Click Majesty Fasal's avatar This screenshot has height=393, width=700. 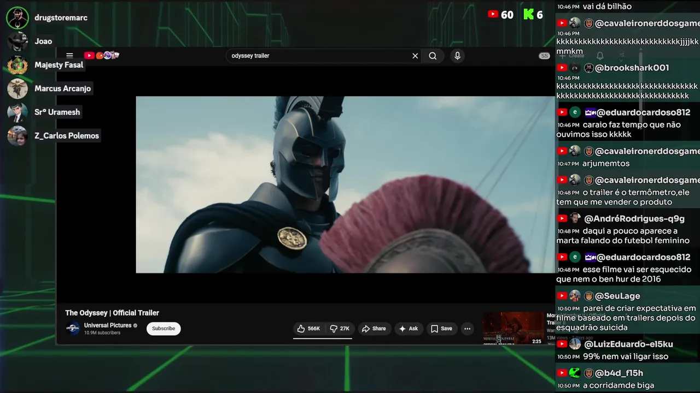pyautogui.click(x=17, y=65)
